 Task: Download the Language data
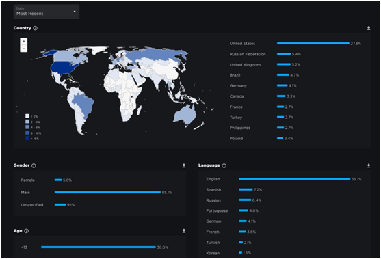pyautogui.click(x=369, y=165)
